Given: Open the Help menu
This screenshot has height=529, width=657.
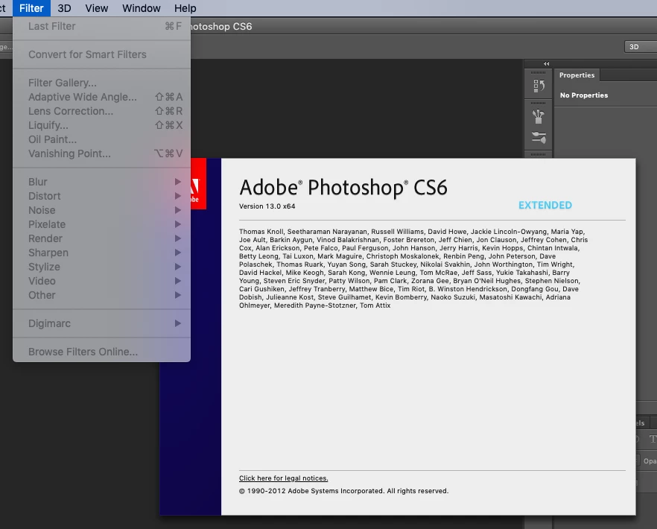Looking at the screenshot, I should 185,8.
